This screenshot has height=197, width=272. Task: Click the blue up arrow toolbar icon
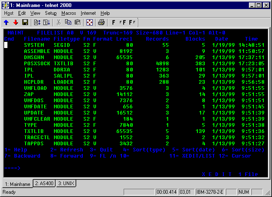click(x=7, y=22)
